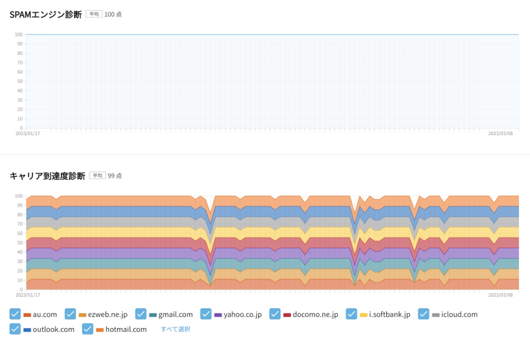Toggle the hotmail.com checkbox
Image resolution: width=530 pixels, height=357 pixels.
coord(87,329)
